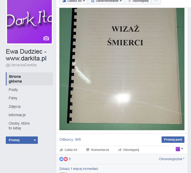Screen dimensions: 191x173
Task: Click the Odbiorcy: 649 reach link
Action: click(x=70, y=140)
